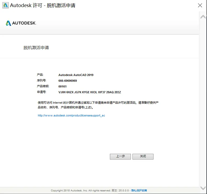Click the 产品 label

(x=40, y=75)
